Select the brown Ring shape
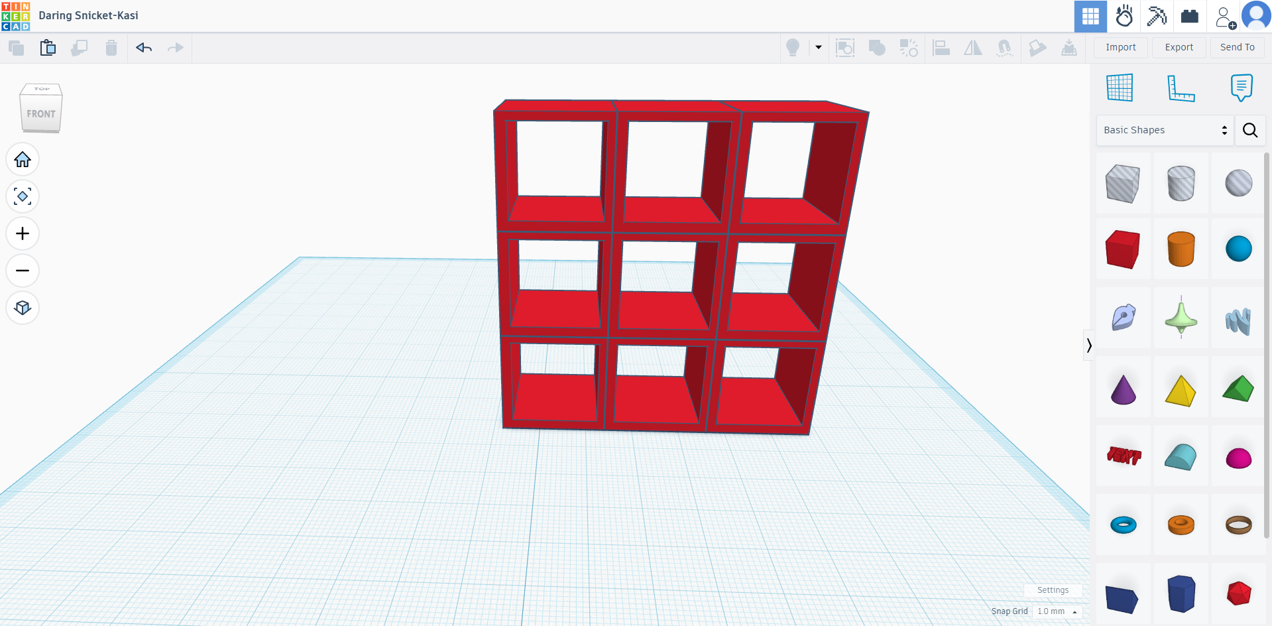 [x=1238, y=525]
